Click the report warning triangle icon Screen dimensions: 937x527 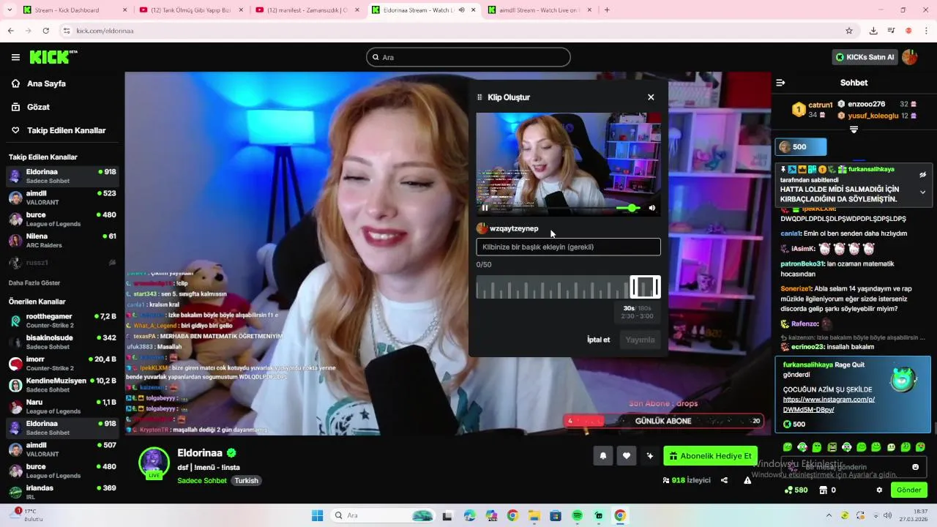coord(747,480)
